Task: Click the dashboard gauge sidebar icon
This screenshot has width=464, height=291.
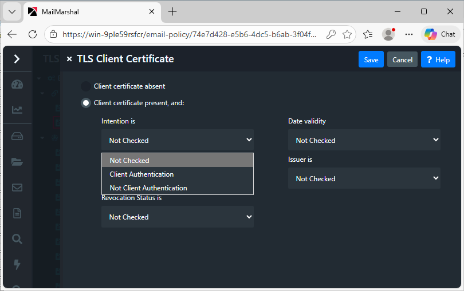Action: (17, 85)
